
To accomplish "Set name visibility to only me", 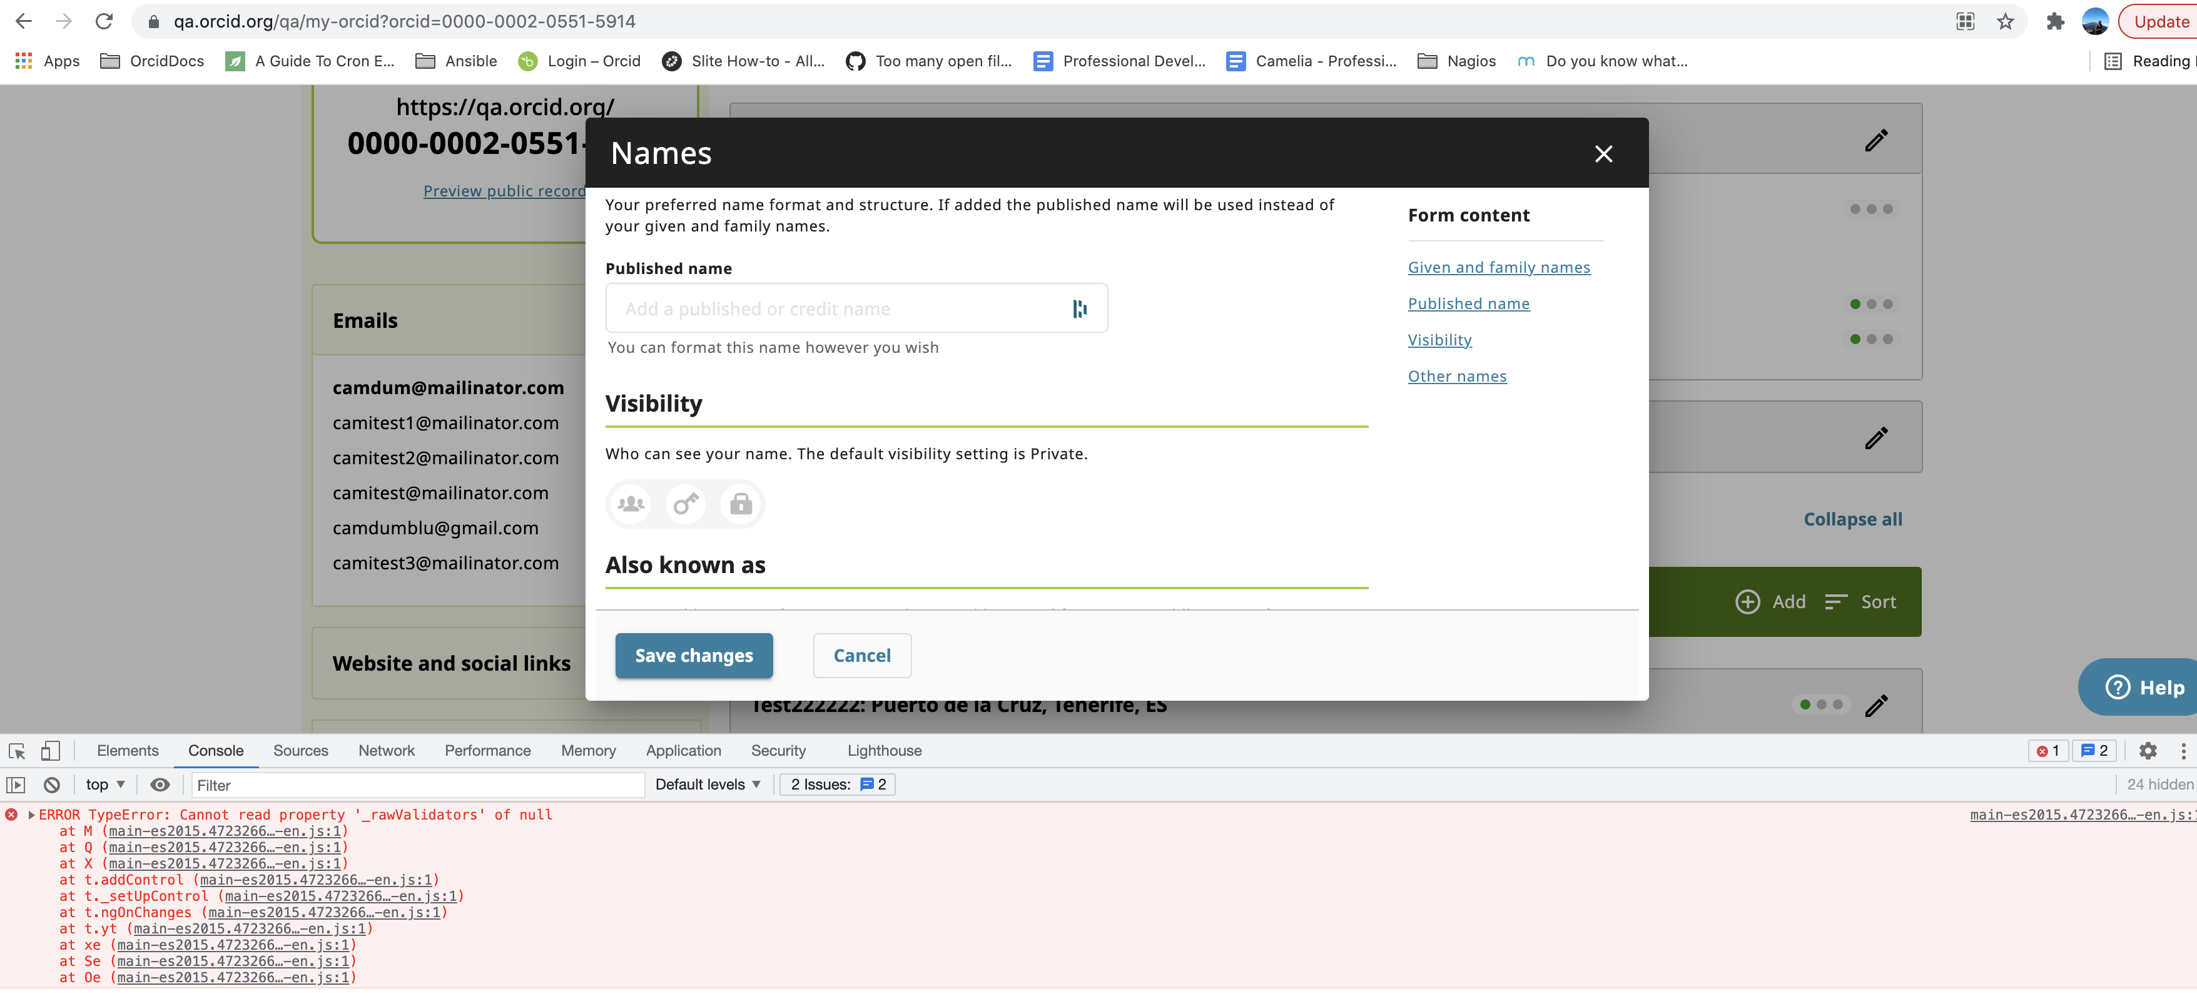I will pyautogui.click(x=740, y=504).
